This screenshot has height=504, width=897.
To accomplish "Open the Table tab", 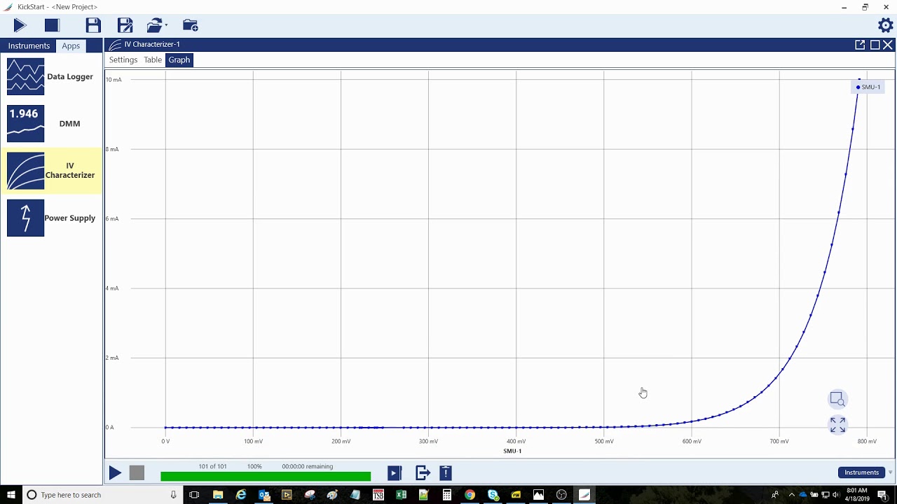I will click(153, 59).
